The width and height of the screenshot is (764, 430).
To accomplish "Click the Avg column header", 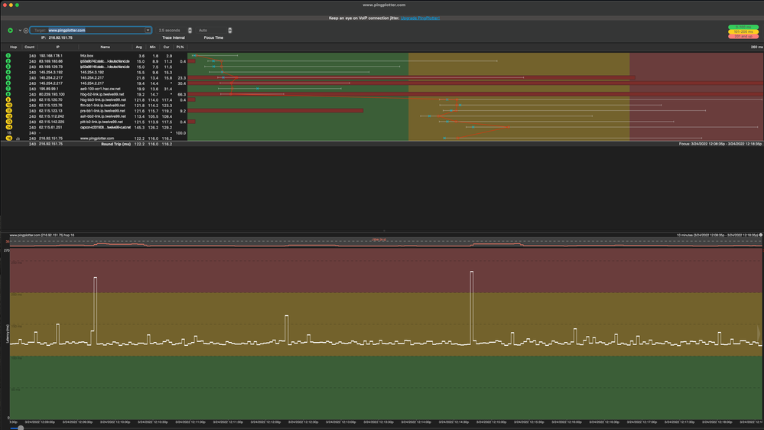I will pos(139,47).
